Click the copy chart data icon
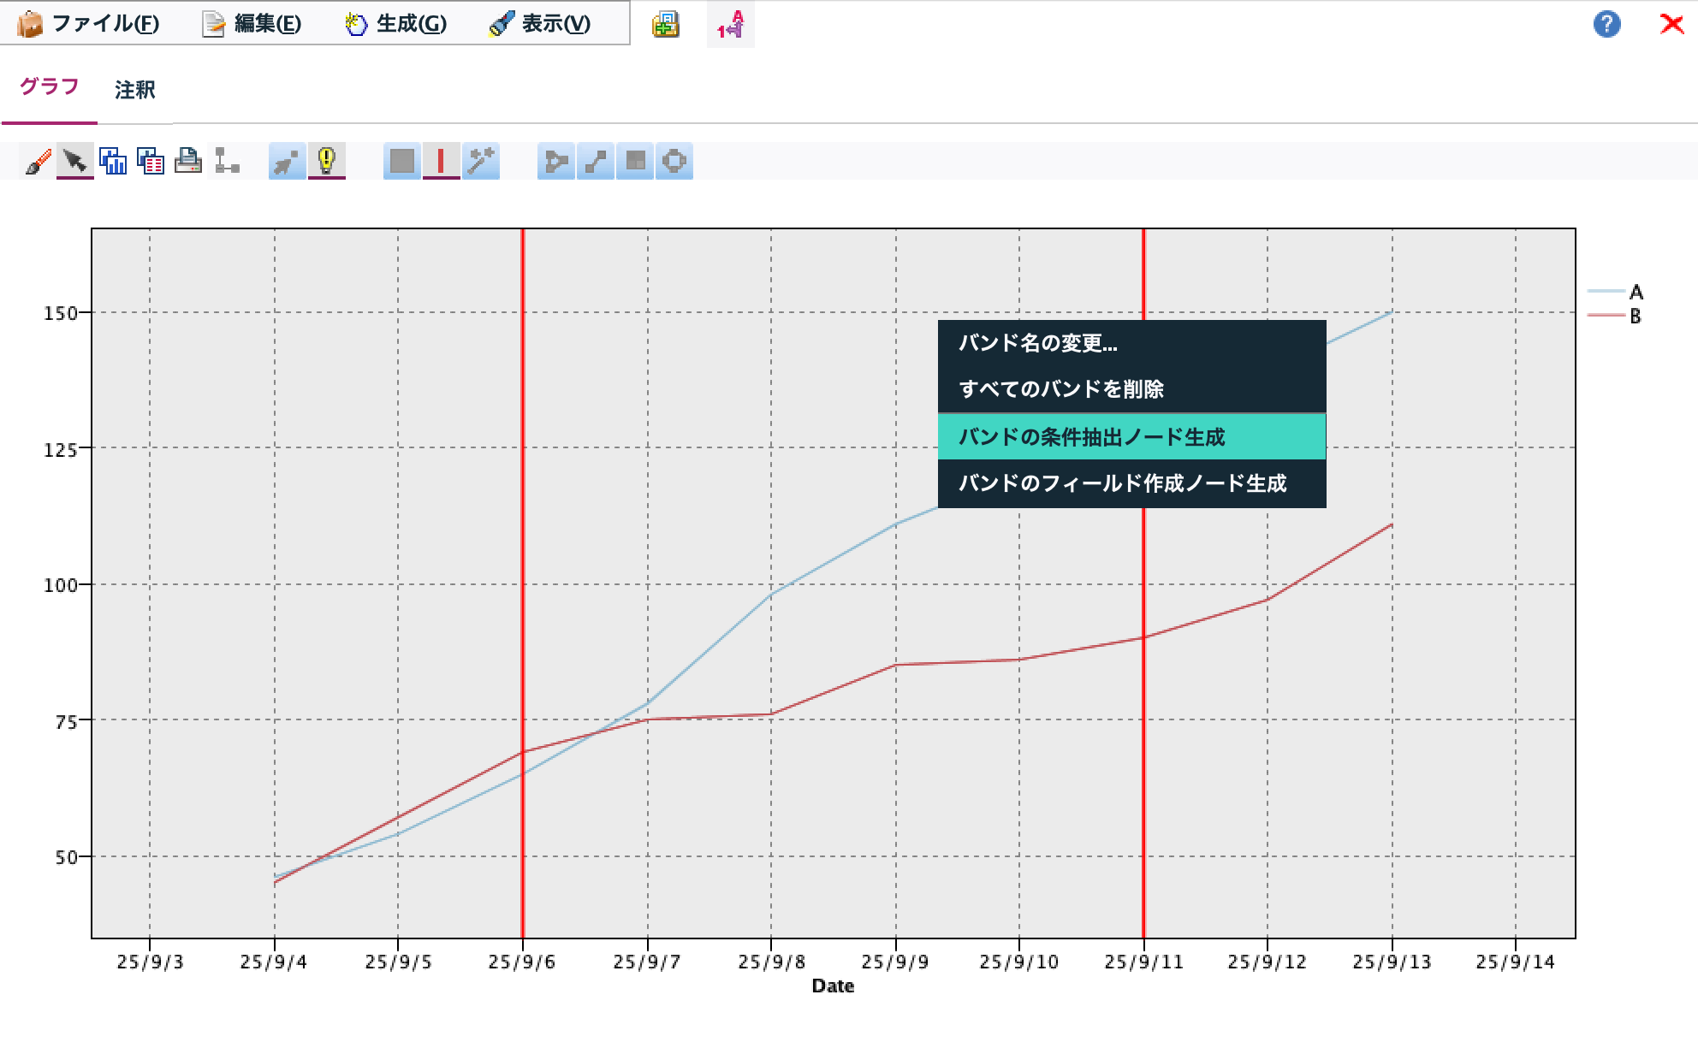The width and height of the screenshot is (1698, 1042). click(152, 161)
